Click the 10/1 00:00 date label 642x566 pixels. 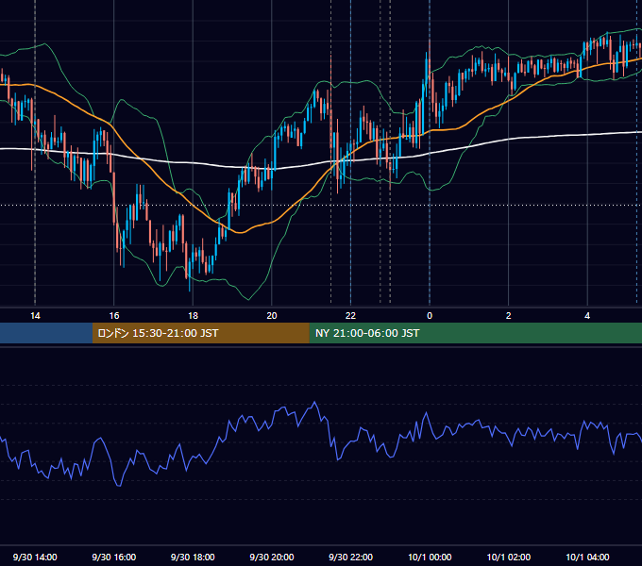click(x=430, y=557)
